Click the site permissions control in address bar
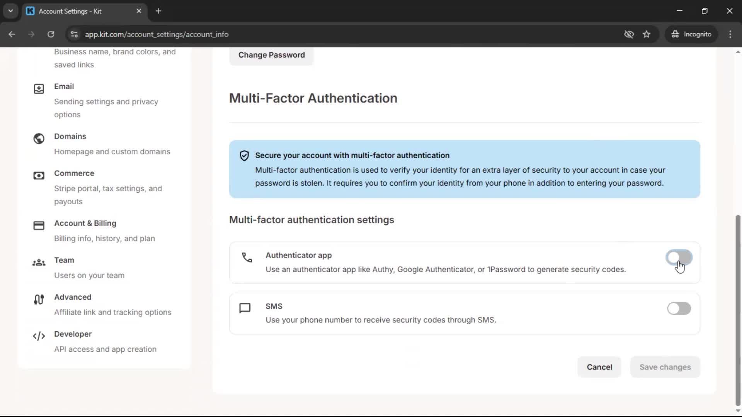 (74, 34)
